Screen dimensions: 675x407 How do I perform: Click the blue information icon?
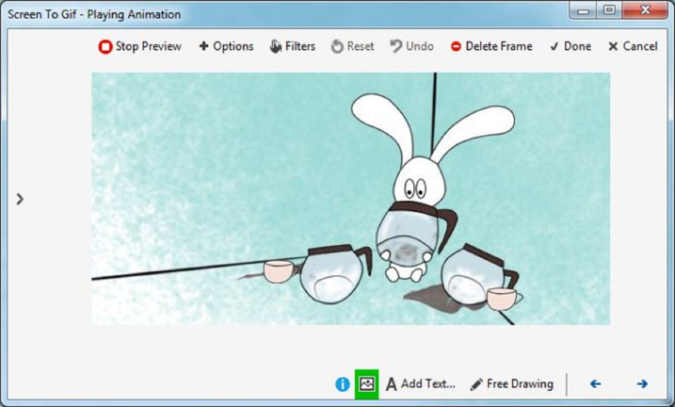tap(342, 384)
